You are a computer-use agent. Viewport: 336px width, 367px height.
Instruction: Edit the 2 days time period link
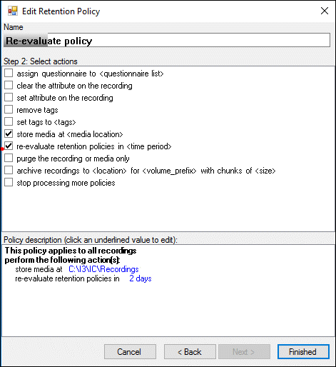click(x=141, y=278)
